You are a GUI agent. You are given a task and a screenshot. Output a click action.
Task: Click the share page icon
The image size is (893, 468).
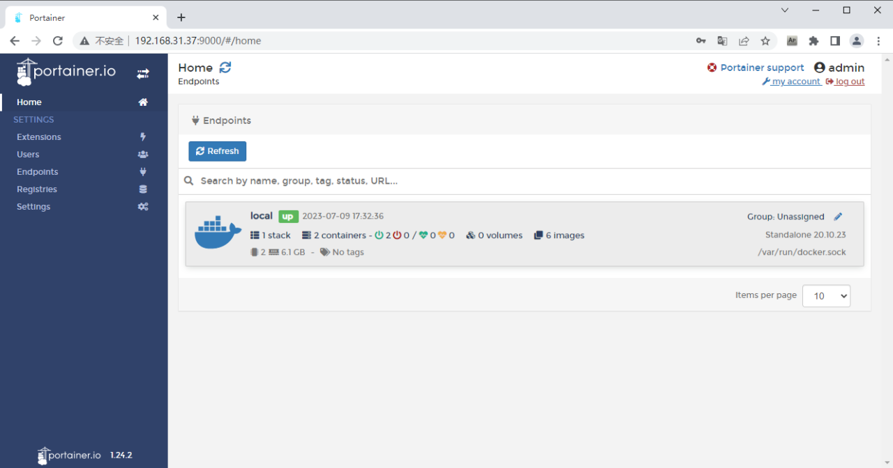(x=744, y=41)
